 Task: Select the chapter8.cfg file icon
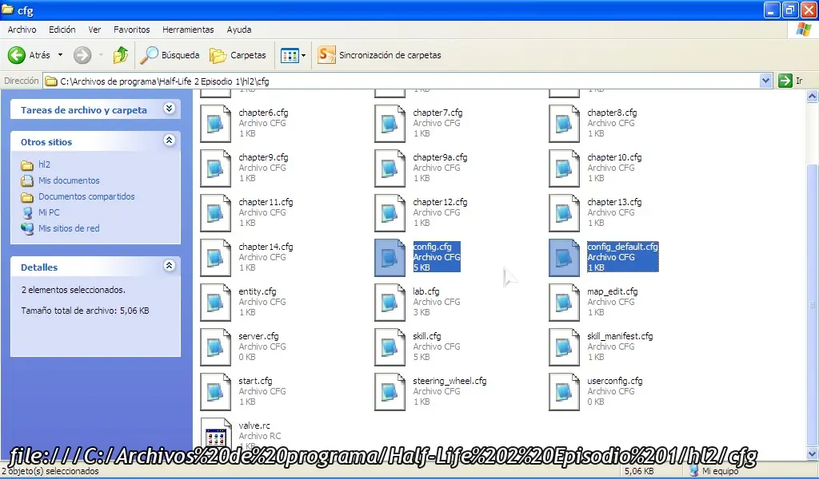click(x=564, y=124)
